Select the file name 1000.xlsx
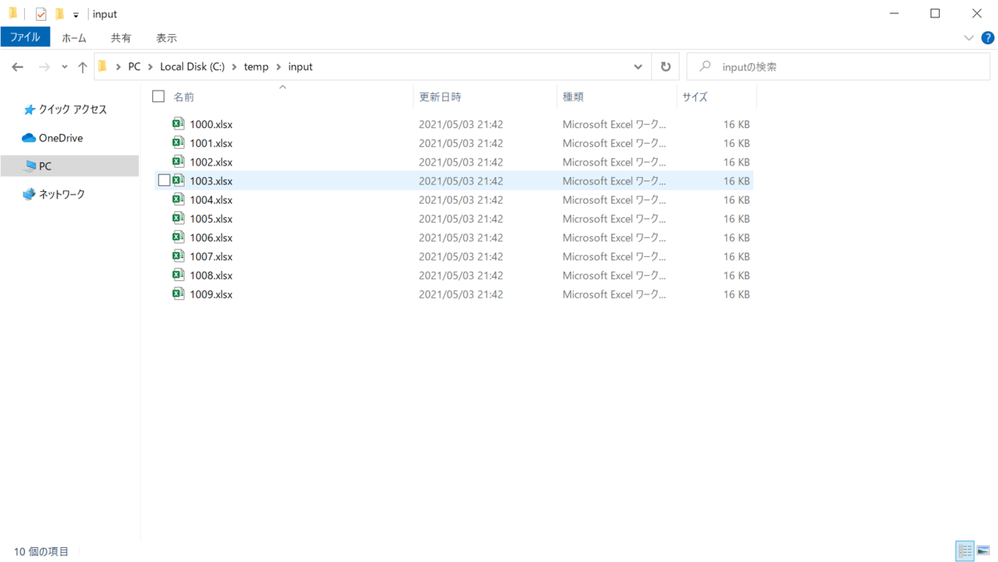 (x=211, y=125)
